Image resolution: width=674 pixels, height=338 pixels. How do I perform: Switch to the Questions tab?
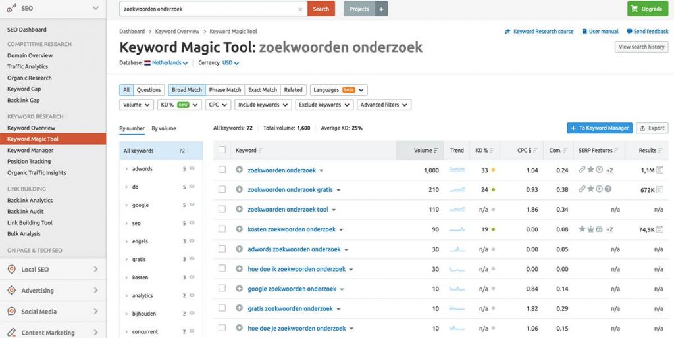149,90
